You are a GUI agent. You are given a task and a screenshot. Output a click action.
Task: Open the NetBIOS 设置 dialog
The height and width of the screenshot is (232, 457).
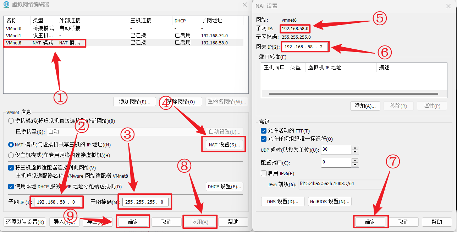(x=330, y=201)
